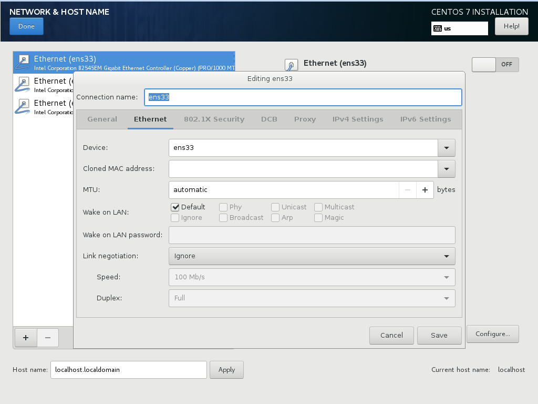Enable Magic Wake on LAN option
The width and height of the screenshot is (538, 404).
[318, 218]
